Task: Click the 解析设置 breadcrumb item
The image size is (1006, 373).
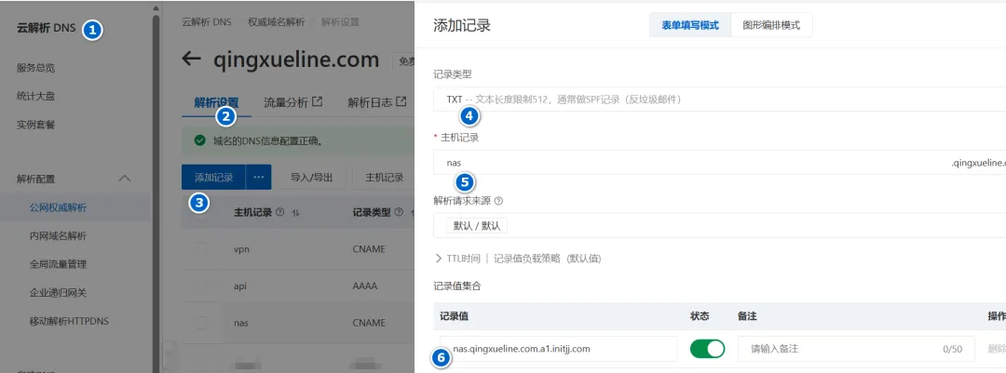Action: tap(340, 22)
